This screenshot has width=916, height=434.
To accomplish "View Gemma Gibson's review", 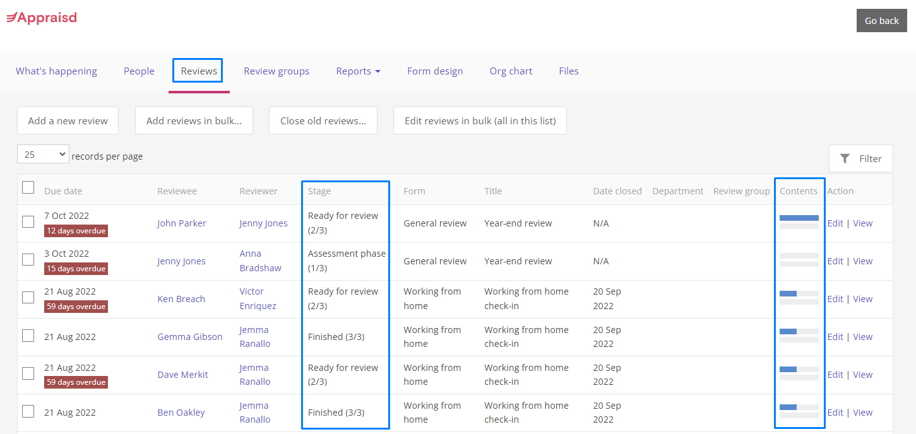I will point(862,337).
